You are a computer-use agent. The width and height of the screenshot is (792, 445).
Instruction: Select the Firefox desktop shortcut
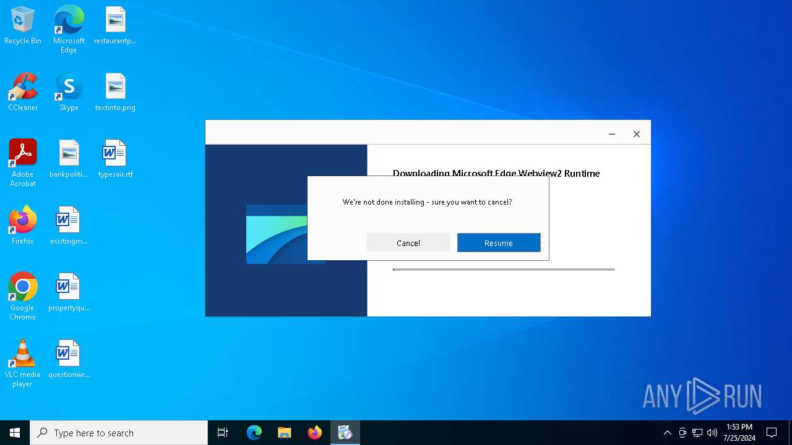pos(23,226)
